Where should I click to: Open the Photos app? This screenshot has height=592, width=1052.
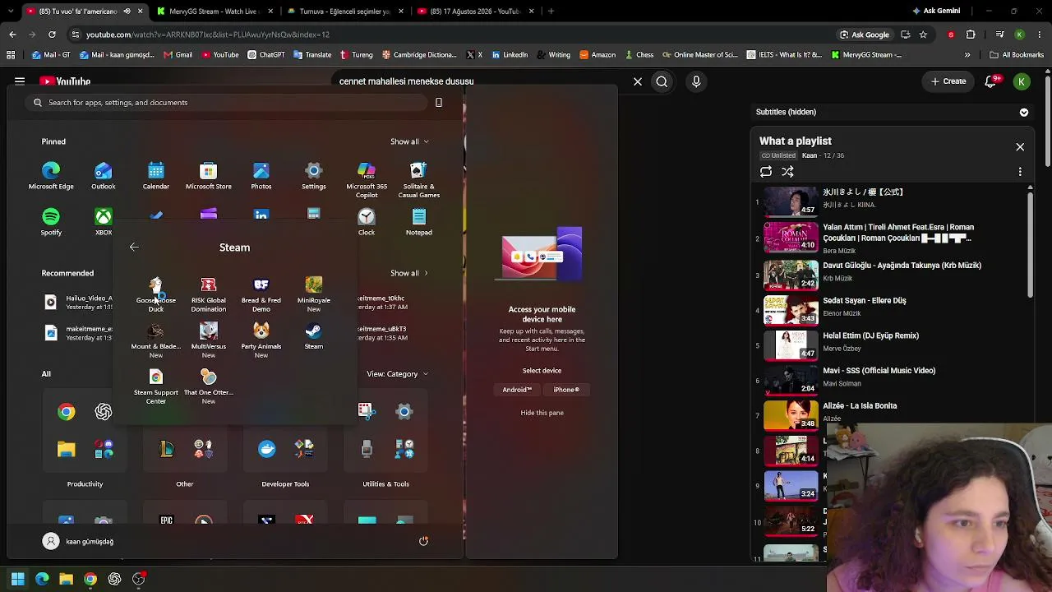[x=261, y=176]
